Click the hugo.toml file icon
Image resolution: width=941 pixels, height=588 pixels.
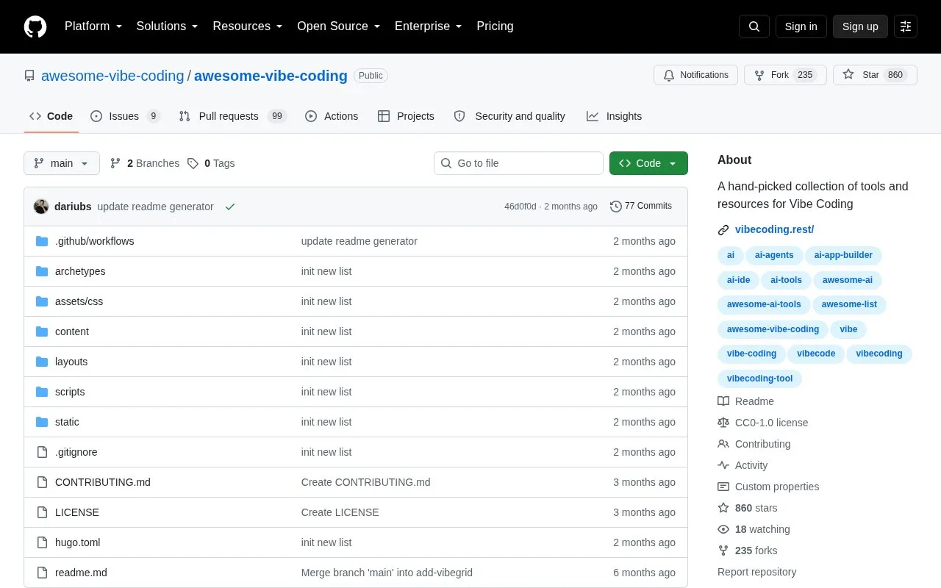click(42, 542)
